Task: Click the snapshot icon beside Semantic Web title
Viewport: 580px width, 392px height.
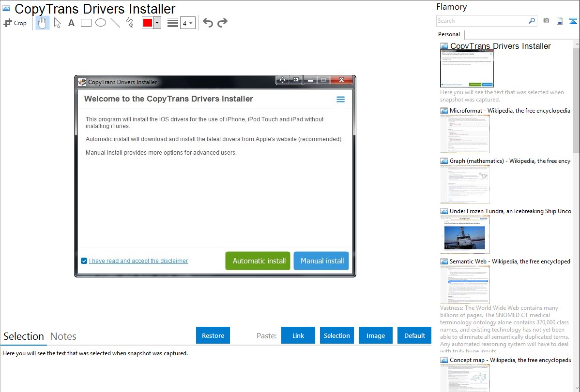Action: (x=444, y=261)
